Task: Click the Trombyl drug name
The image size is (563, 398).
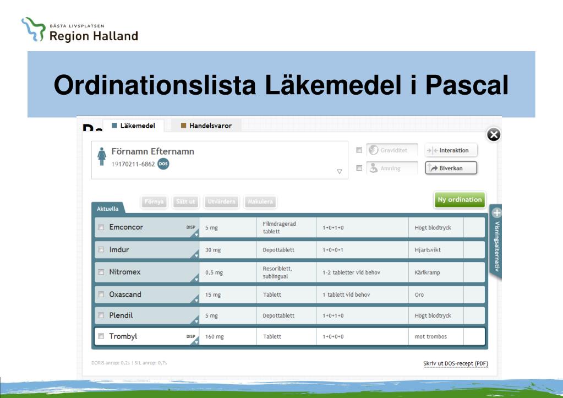Action: pos(123,336)
